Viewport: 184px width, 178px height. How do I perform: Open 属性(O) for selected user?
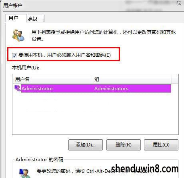pos(161,145)
